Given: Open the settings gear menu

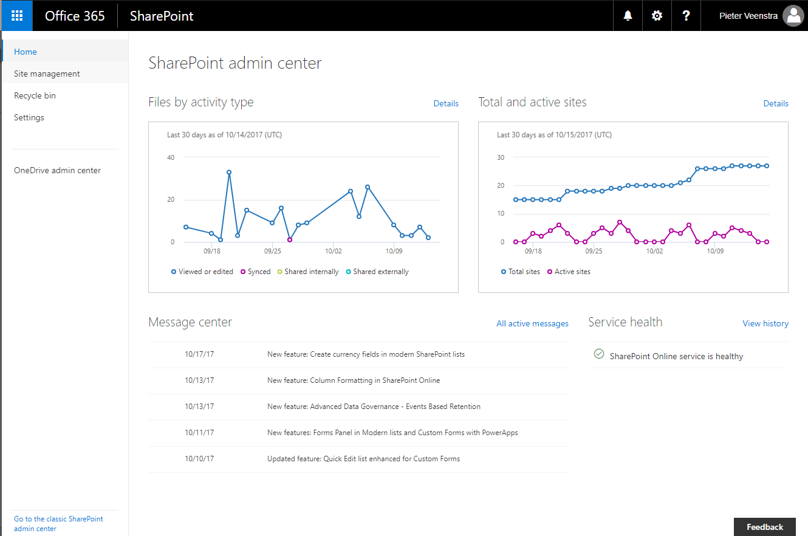Looking at the screenshot, I should click(x=657, y=16).
